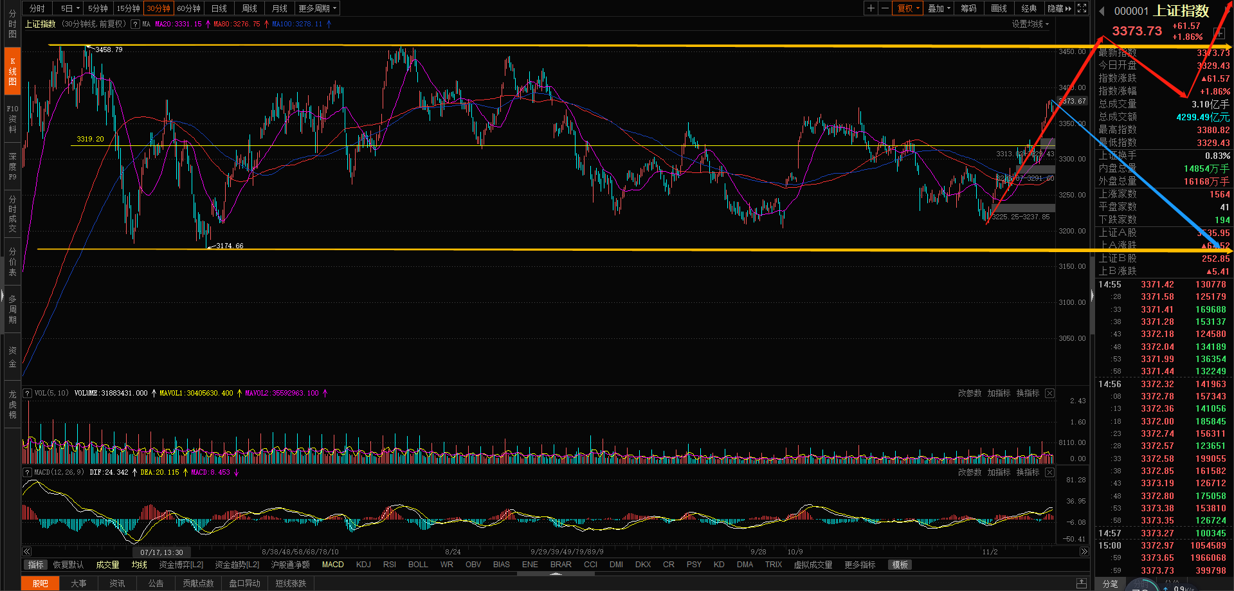This screenshot has height=591, width=1234.
Task: Open 更多周期 dropdown
Action: (x=317, y=8)
